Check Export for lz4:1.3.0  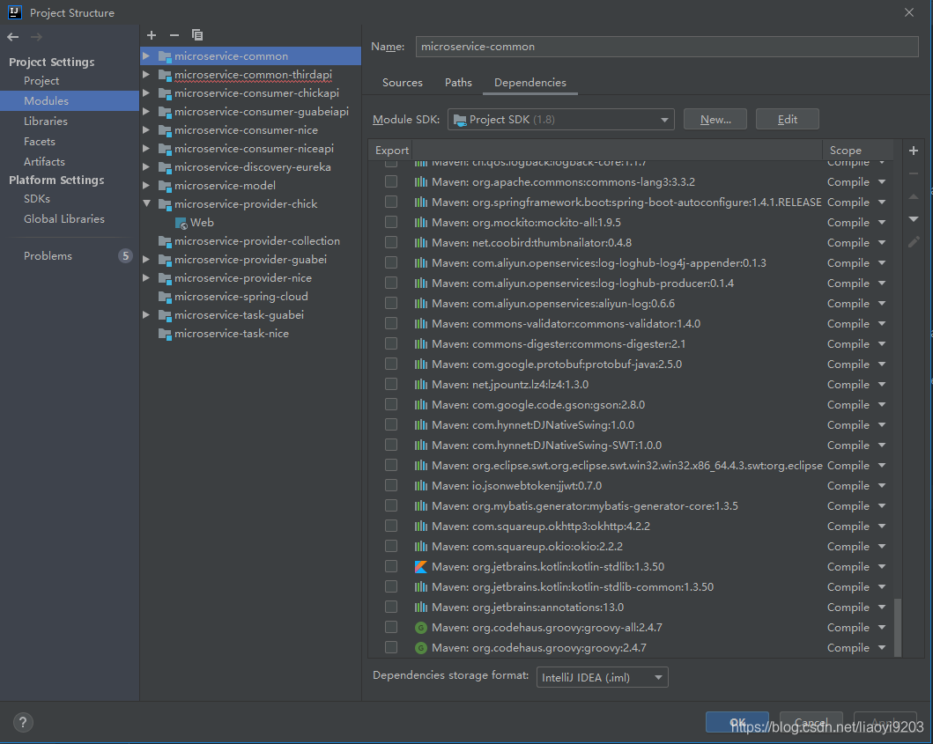point(391,384)
